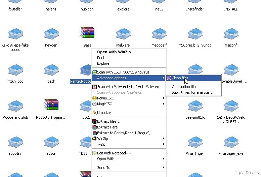Select the msiconf file icon
The width and height of the screenshot is (261, 177).
(231, 34)
